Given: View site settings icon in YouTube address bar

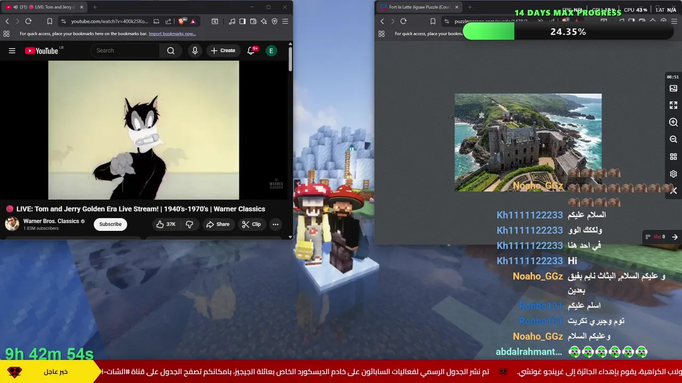Looking at the screenshot, I should [63, 21].
